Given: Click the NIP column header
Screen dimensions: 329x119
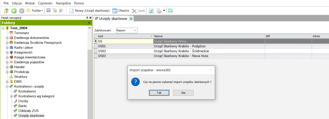Looking at the screenshot, I should [288, 36].
